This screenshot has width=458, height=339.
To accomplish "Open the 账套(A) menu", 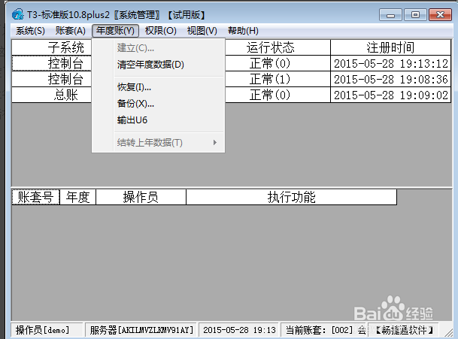I will (70, 31).
